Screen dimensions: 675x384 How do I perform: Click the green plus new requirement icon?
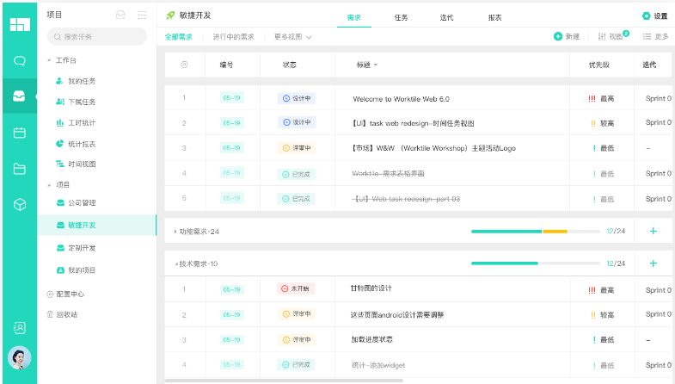coord(559,36)
